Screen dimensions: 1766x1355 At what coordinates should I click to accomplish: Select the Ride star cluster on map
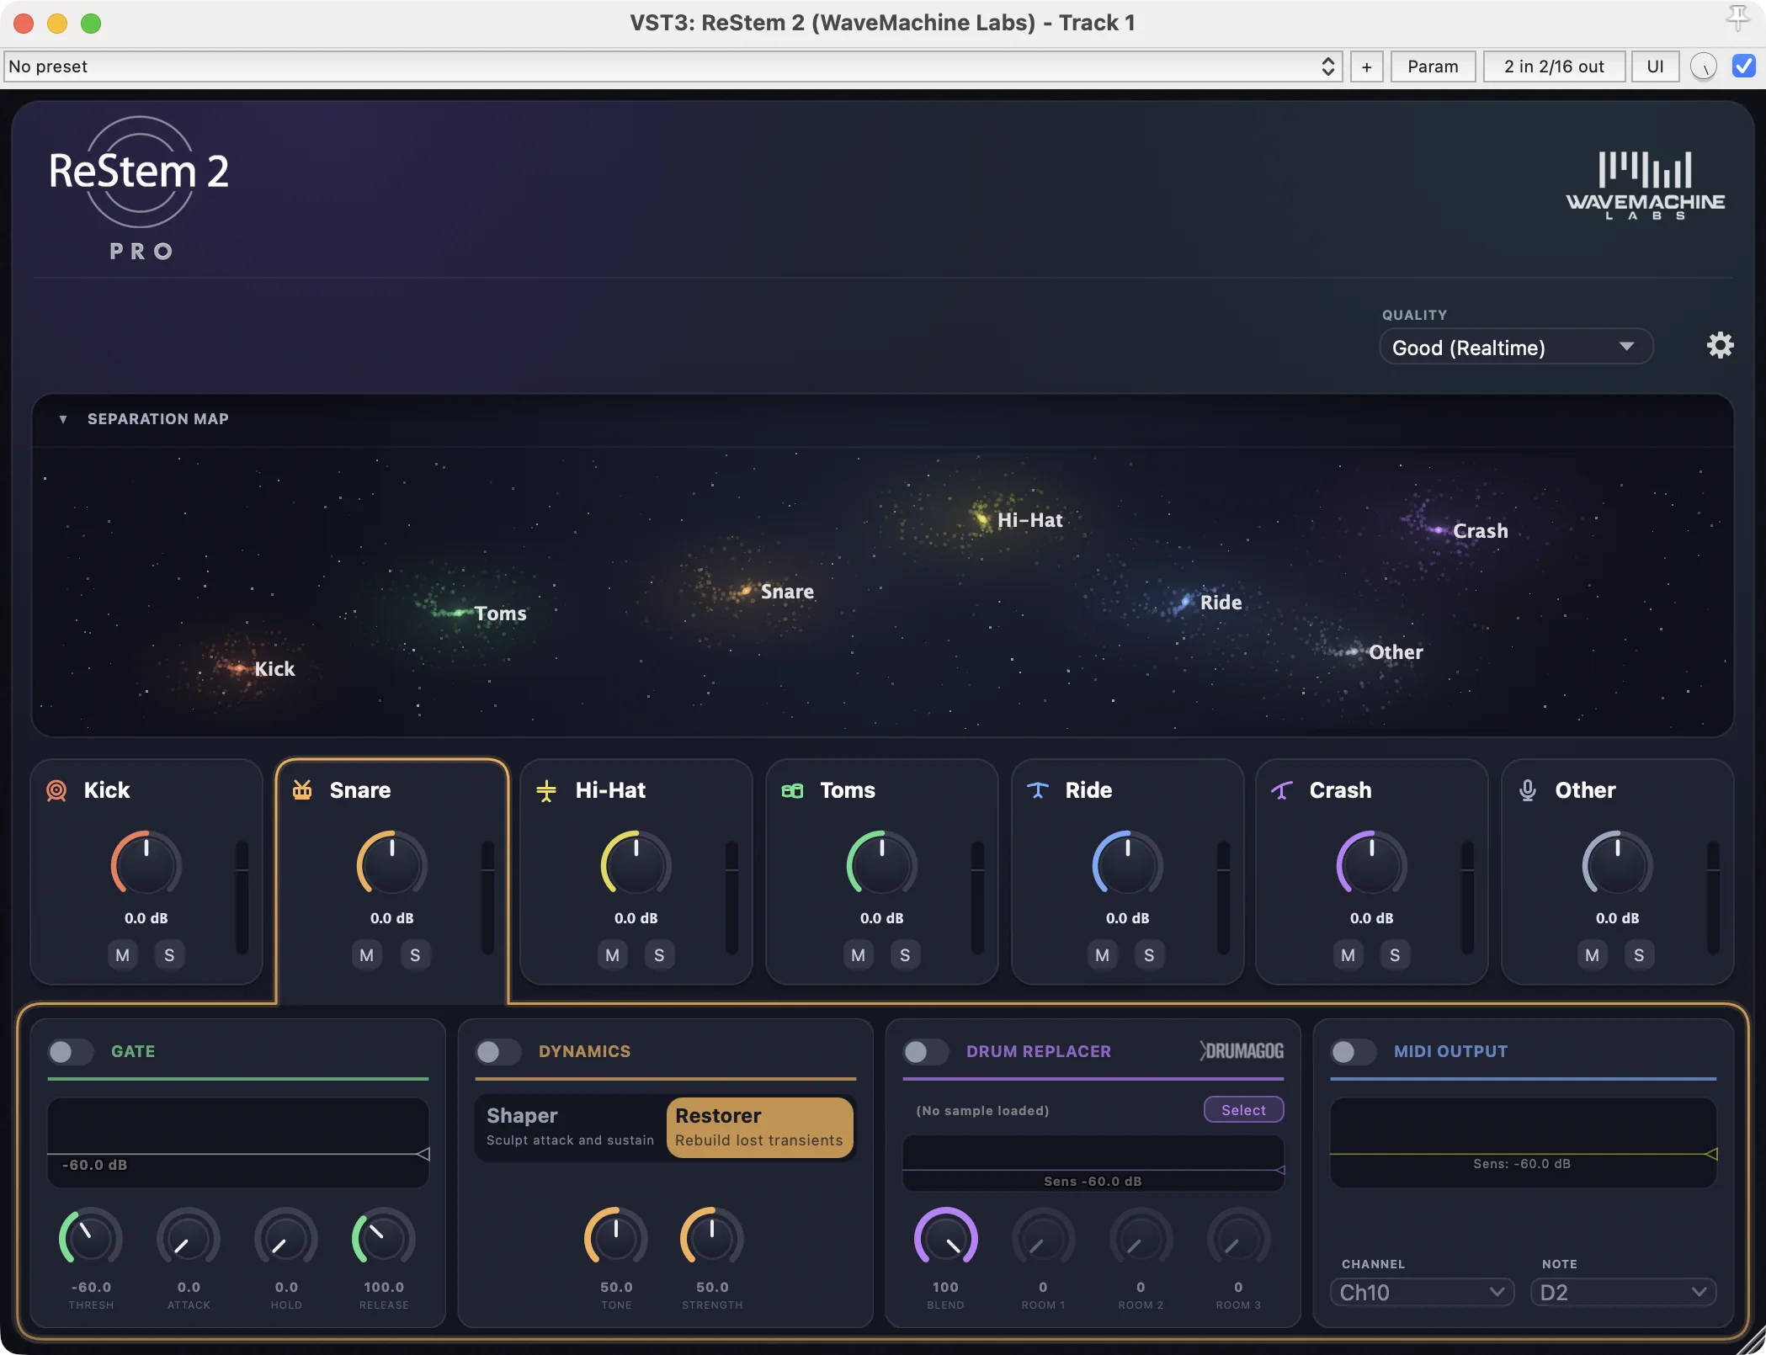(x=1185, y=602)
